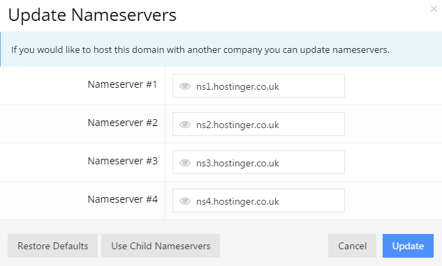Focus the ns2.hostinger.co.uk input field
This screenshot has height=266, width=442.
[x=258, y=124]
